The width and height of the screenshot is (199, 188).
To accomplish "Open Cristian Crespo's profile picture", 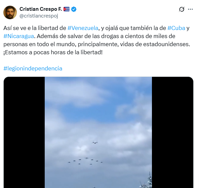I will click(10, 12).
